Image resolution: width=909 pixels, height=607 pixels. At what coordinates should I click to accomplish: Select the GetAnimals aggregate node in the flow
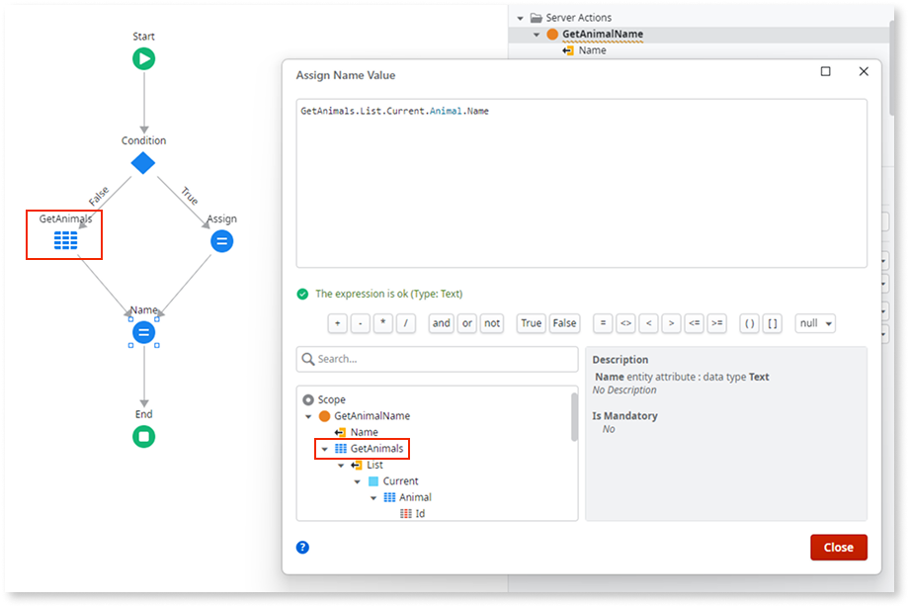[x=63, y=240]
